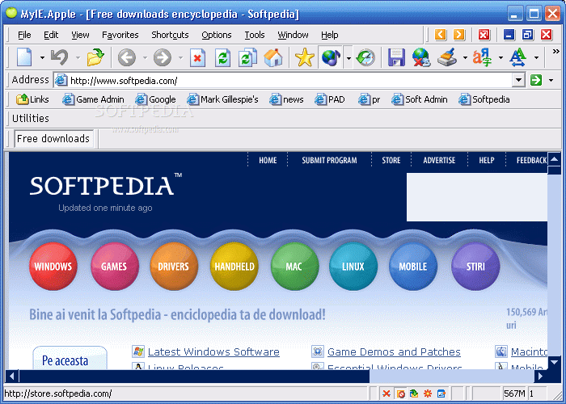Open the Back history dropdown arrow
This screenshot has height=404, width=566.
(x=145, y=57)
